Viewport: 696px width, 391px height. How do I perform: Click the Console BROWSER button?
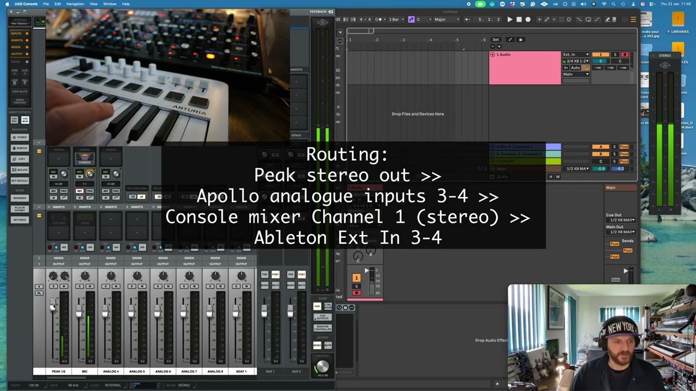(20, 198)
